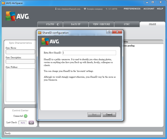Viewport: 167px width, 139px height.
Task: Click inside the Sync Folders list box
Action: coord(20,85)
